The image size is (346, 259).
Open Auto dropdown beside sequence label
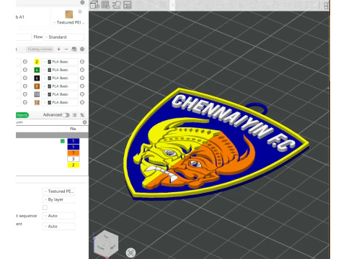coord(59,216)
